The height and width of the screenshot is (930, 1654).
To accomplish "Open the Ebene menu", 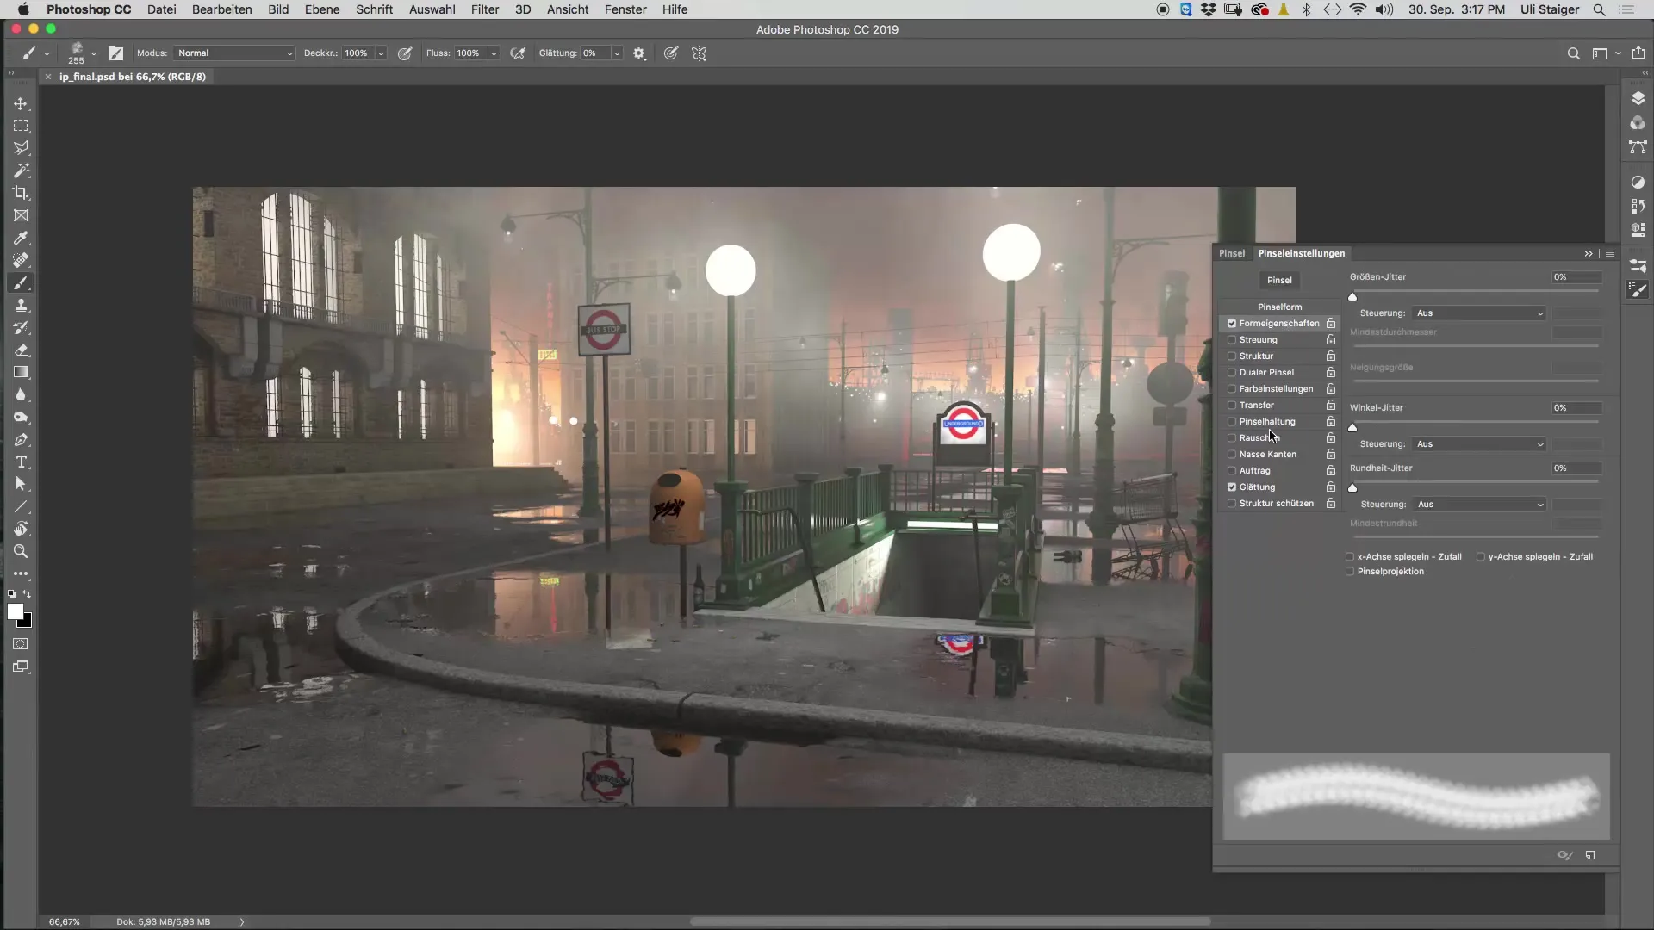I will [x=322, y=9].
